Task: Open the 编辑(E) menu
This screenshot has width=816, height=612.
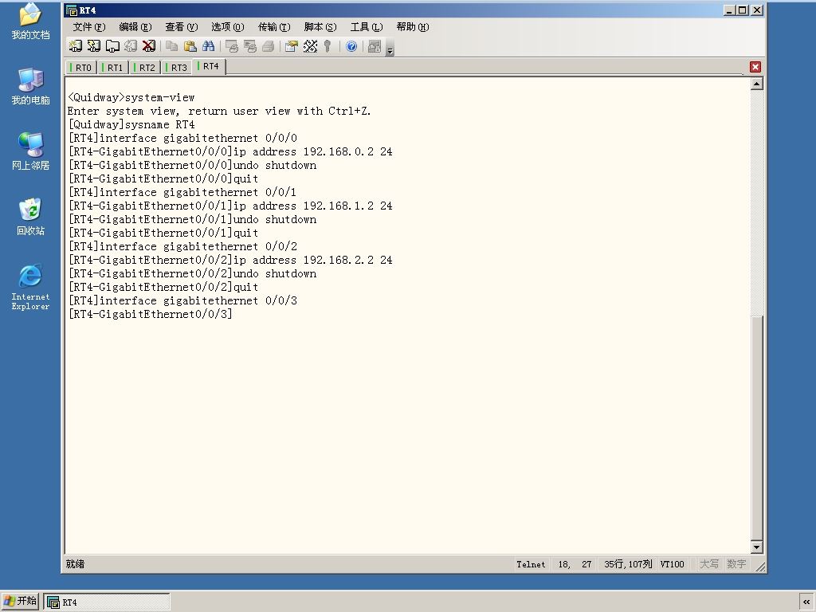Action: click(x=135, y=26)
